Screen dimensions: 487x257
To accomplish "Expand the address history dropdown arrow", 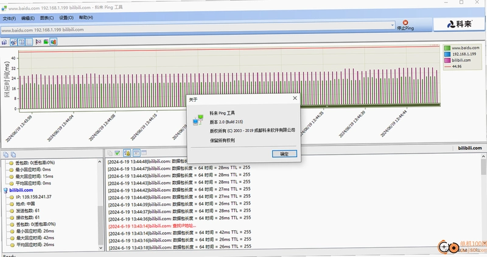I will [392, 25].
